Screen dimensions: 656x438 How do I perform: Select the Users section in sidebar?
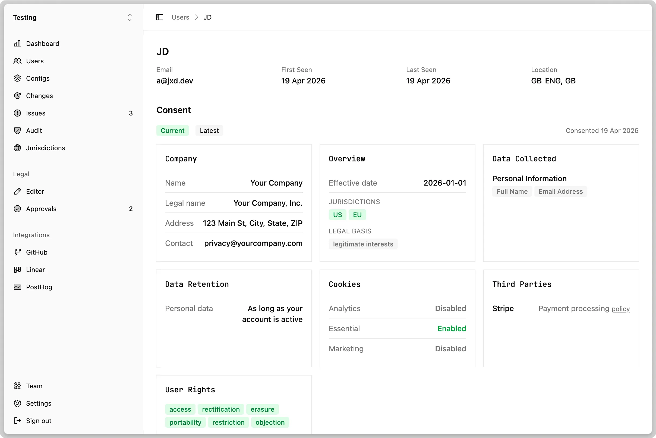tap(34, 61)
